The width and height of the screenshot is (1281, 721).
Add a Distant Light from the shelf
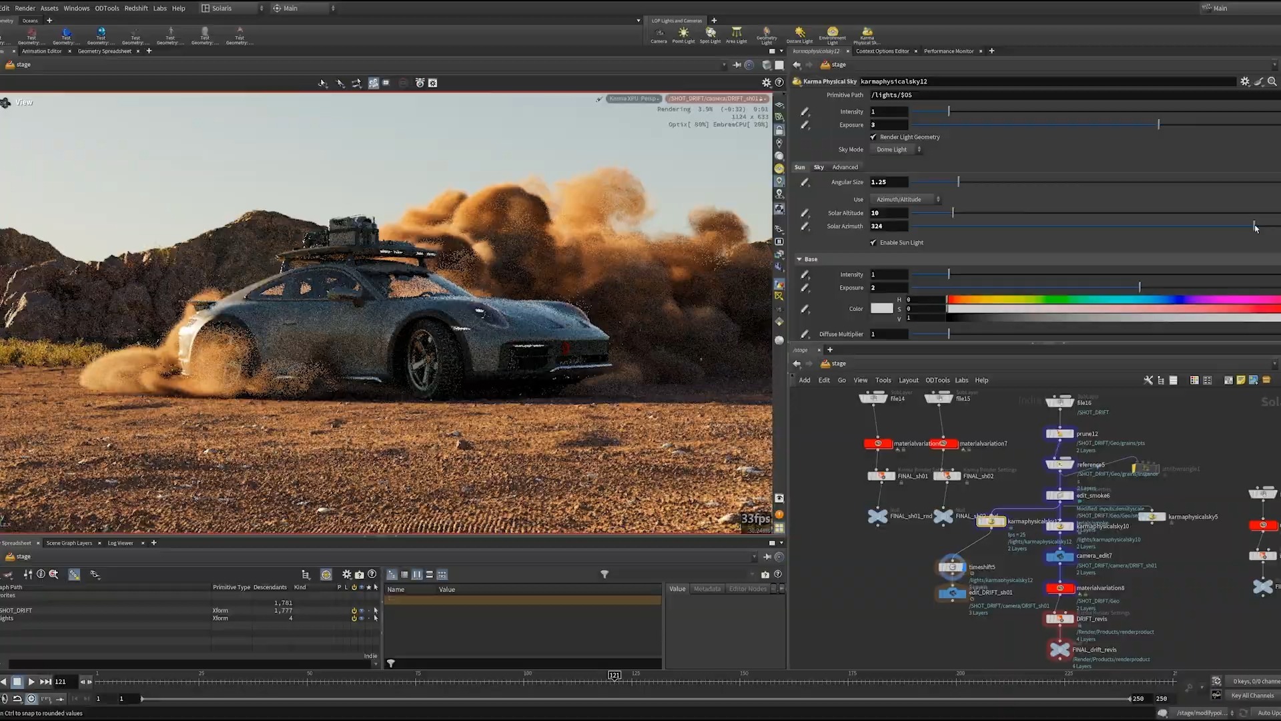coord(800,33)
